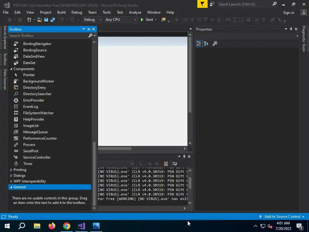The image size is (309, 232).
Task: Expand the Dialogs group
Action: (x=11, y=176)
